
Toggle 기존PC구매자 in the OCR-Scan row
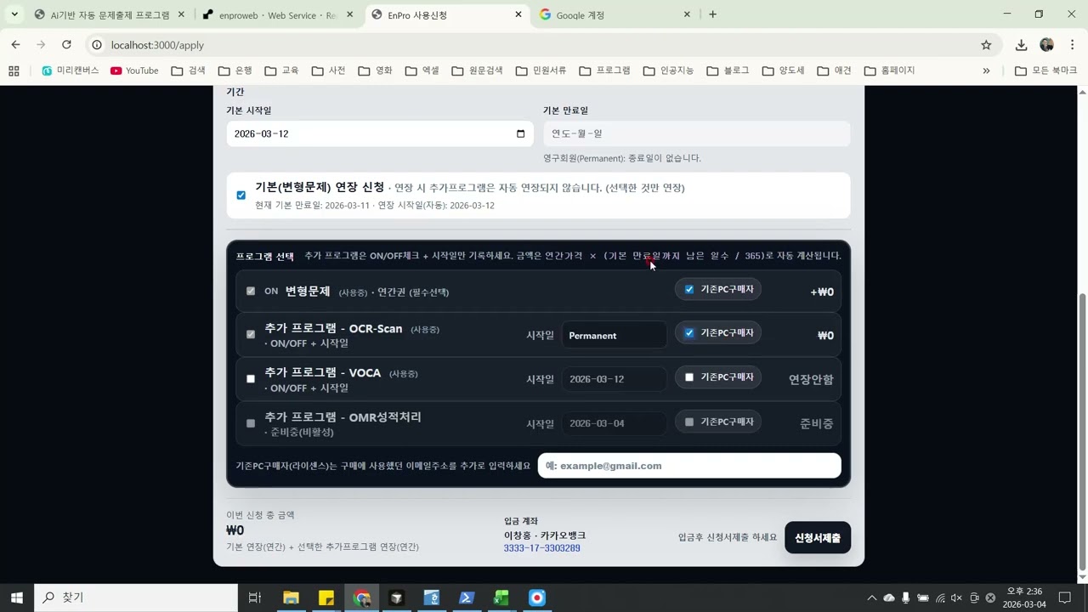(x=689, y=332)
